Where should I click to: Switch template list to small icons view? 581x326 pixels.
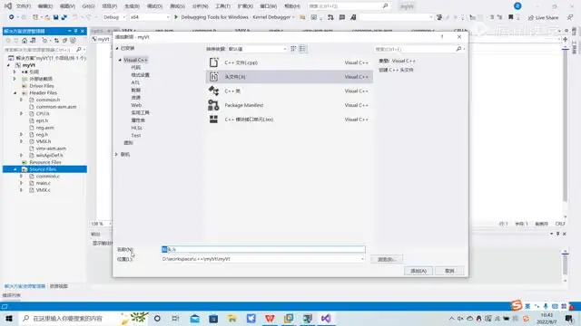point(293,49)
